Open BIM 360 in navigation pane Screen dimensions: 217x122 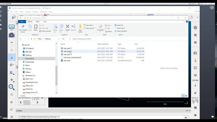[28, 52]
